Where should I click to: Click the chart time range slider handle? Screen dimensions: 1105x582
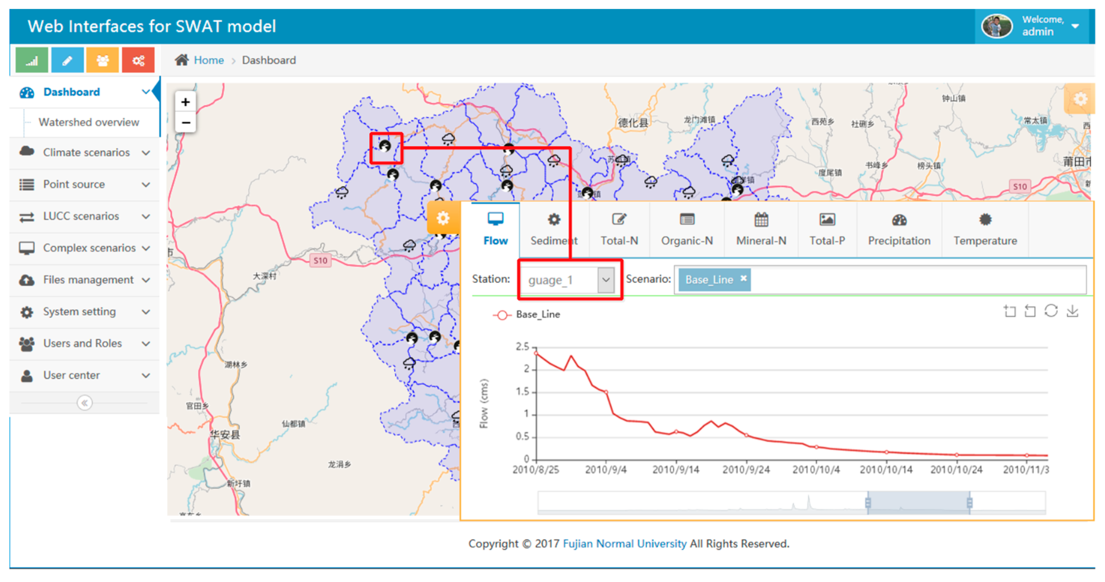[868, 502]
